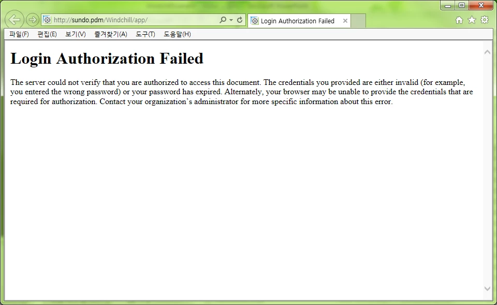
Task: Click the search magnifier in address bar
Action: click(x=223, y=20)
